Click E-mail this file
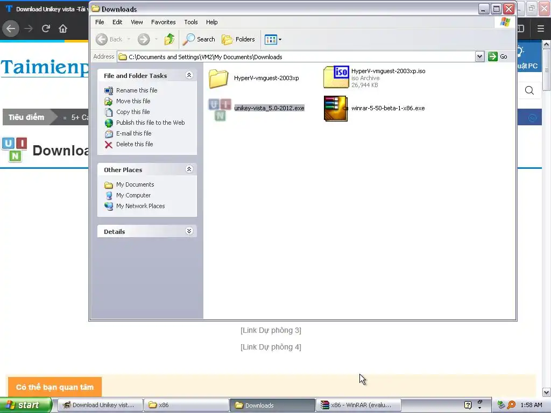 pyautogui.click(x=134, y=133)
